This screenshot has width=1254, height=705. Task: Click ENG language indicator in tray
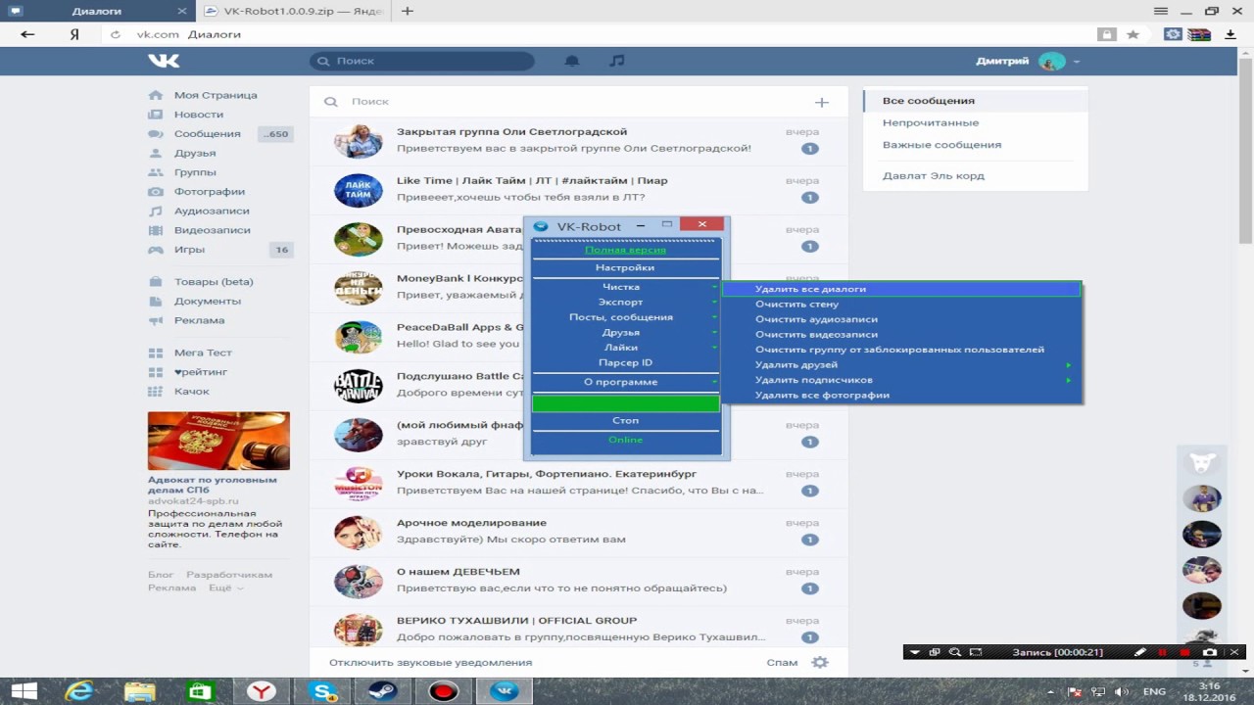click(x=1155, y=691)
